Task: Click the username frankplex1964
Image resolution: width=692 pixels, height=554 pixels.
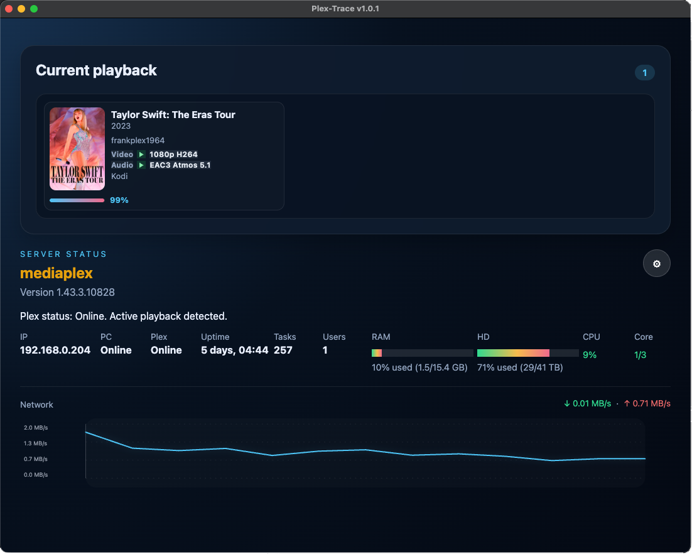Action: tap(138, 140)
